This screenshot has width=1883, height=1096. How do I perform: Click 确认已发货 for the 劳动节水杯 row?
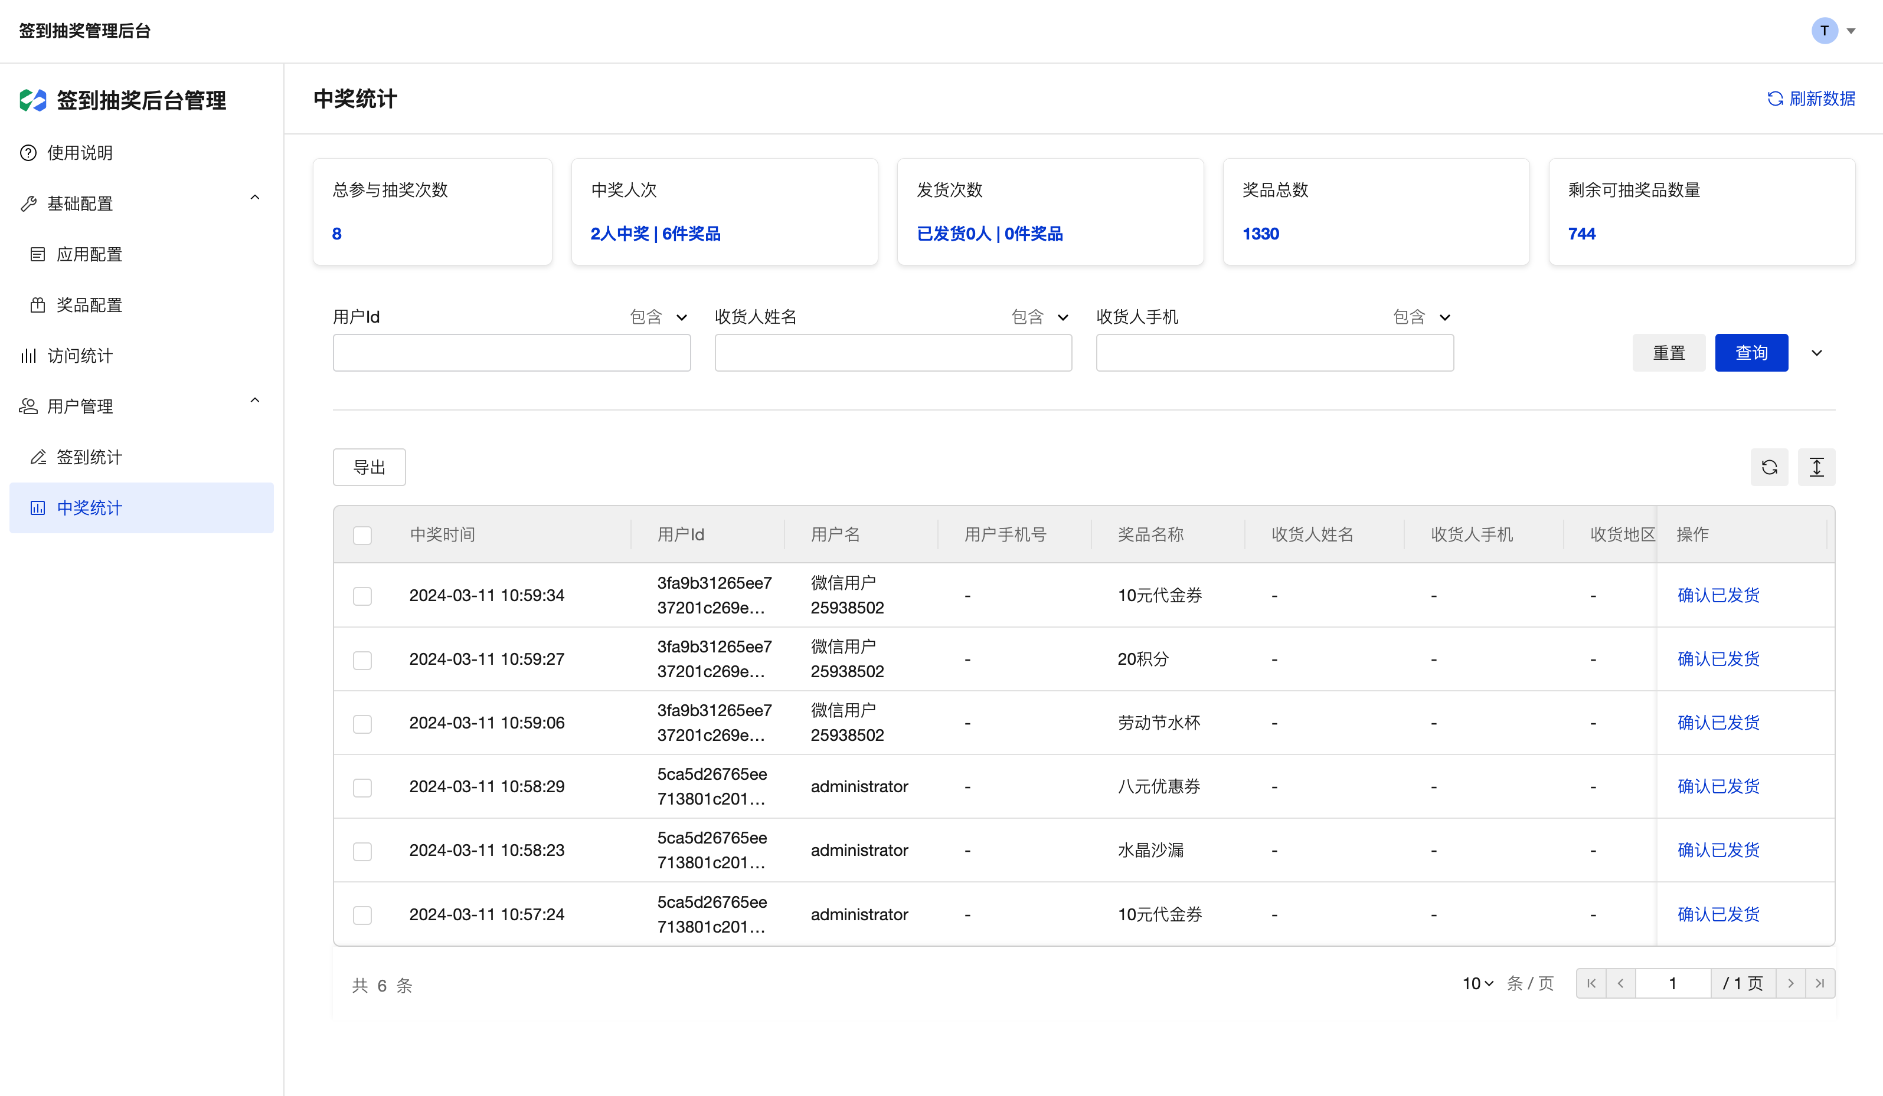(x=1718, y=723)
